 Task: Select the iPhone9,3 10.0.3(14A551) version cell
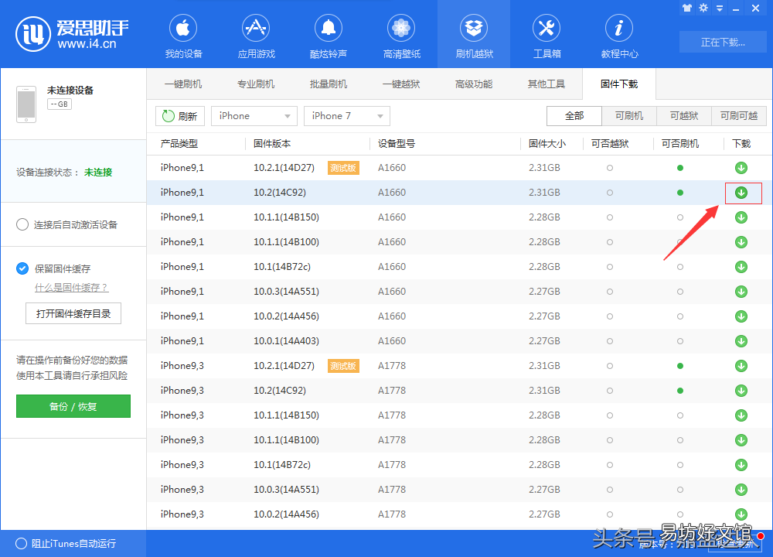tap(286, 490)
